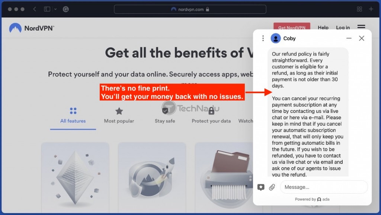Screen dimensions: 381x215
Task: Click the Most popular star icon
Action: [x=119, y=111]
